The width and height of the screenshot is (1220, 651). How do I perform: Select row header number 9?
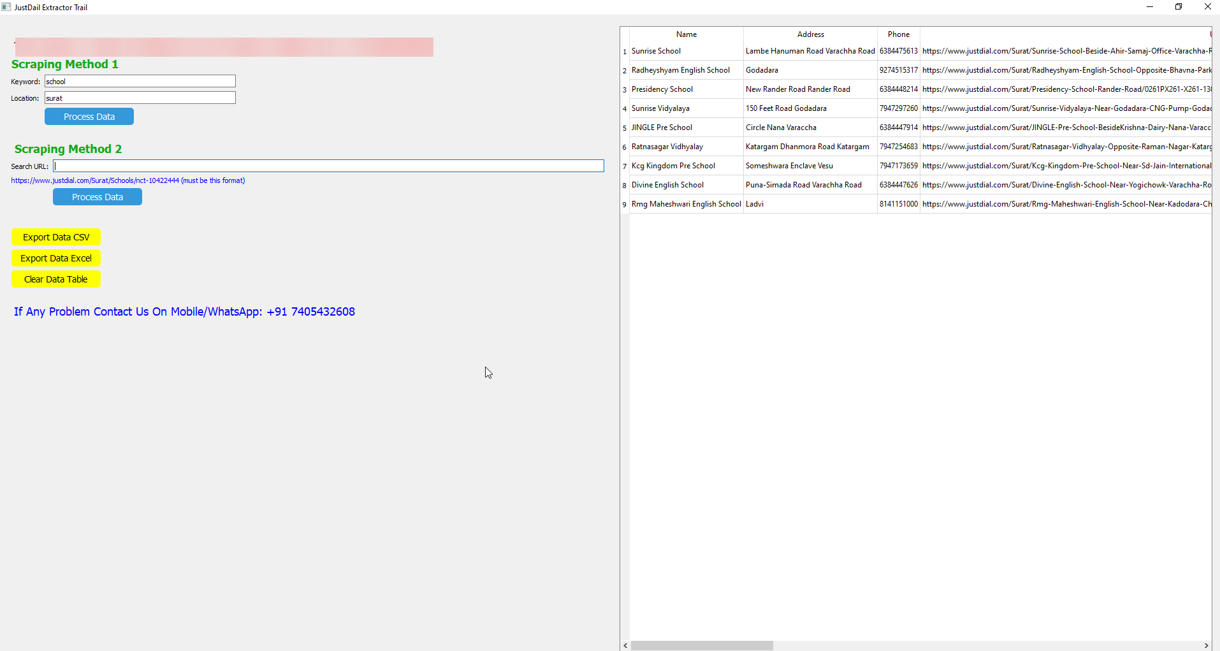click(625, 204)
